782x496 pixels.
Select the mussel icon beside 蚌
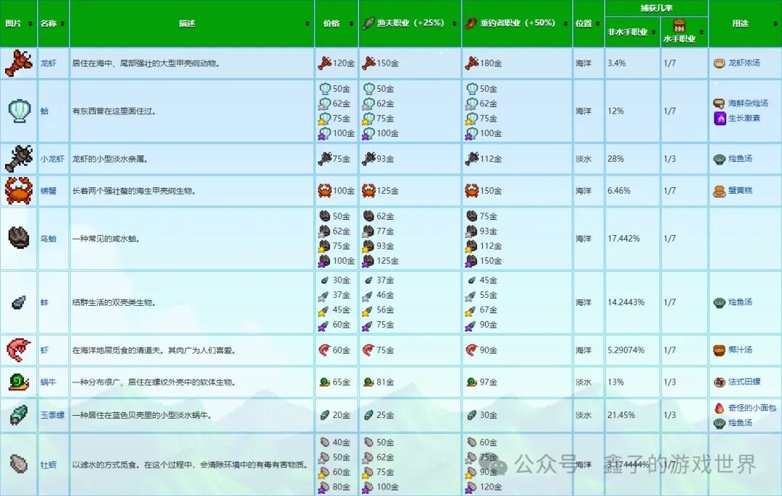18,302
